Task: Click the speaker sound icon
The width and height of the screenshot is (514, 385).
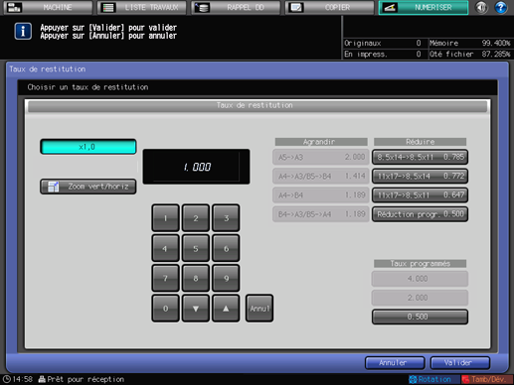Action: click(x=481, y=7)
